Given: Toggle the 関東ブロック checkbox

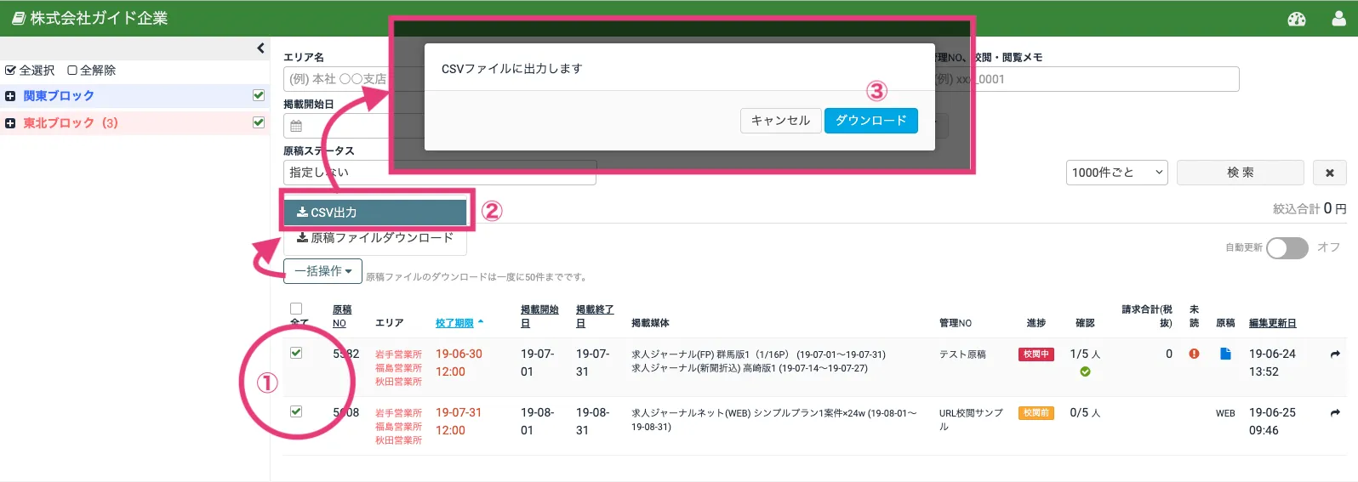Looking at the screenshot, I should pos(259,95).
